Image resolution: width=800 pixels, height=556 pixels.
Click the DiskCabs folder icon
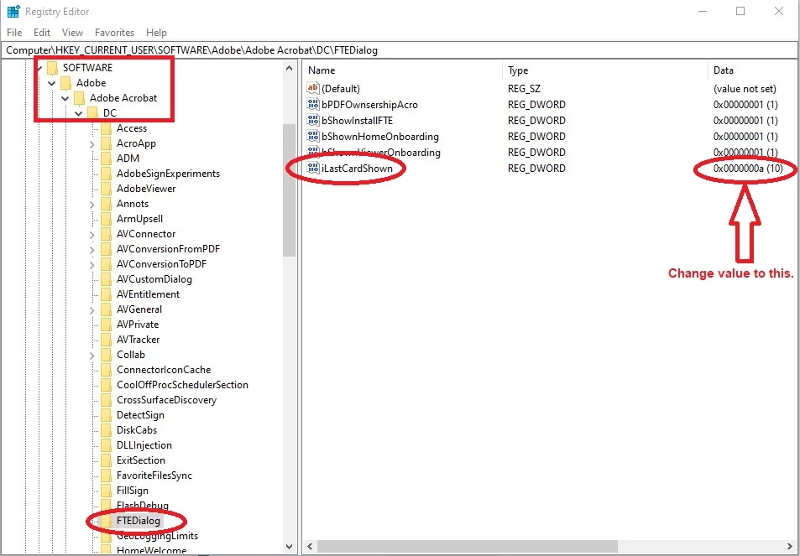pyautogui.click(x=106, y=429)
